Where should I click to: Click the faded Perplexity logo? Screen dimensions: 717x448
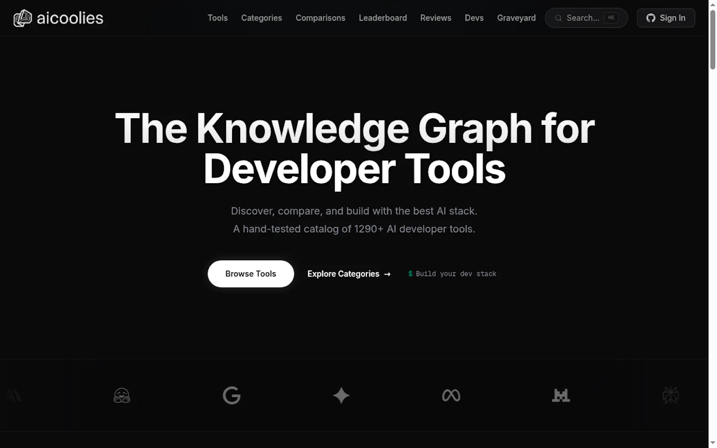[x=670, y=396]
